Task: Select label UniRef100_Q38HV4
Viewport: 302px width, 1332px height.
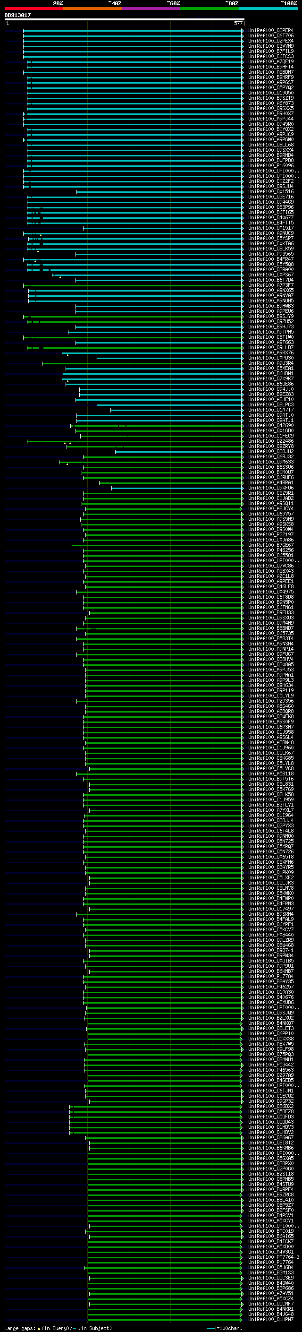Action: 270,659
